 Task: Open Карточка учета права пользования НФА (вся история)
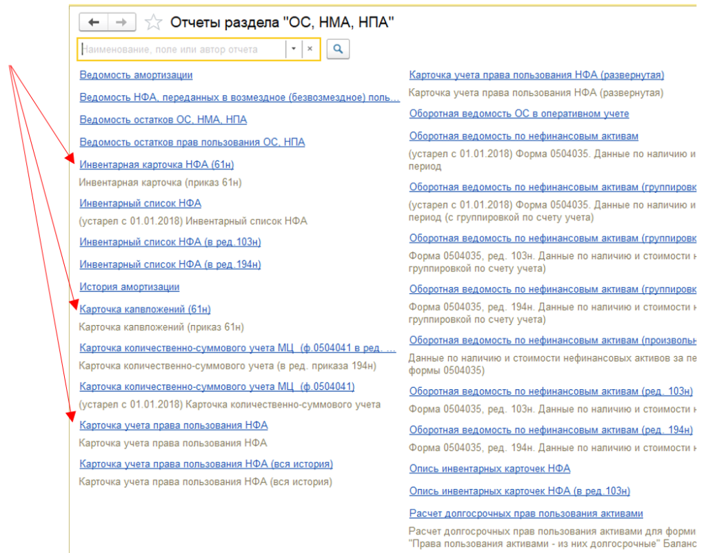tap(206, 464)
